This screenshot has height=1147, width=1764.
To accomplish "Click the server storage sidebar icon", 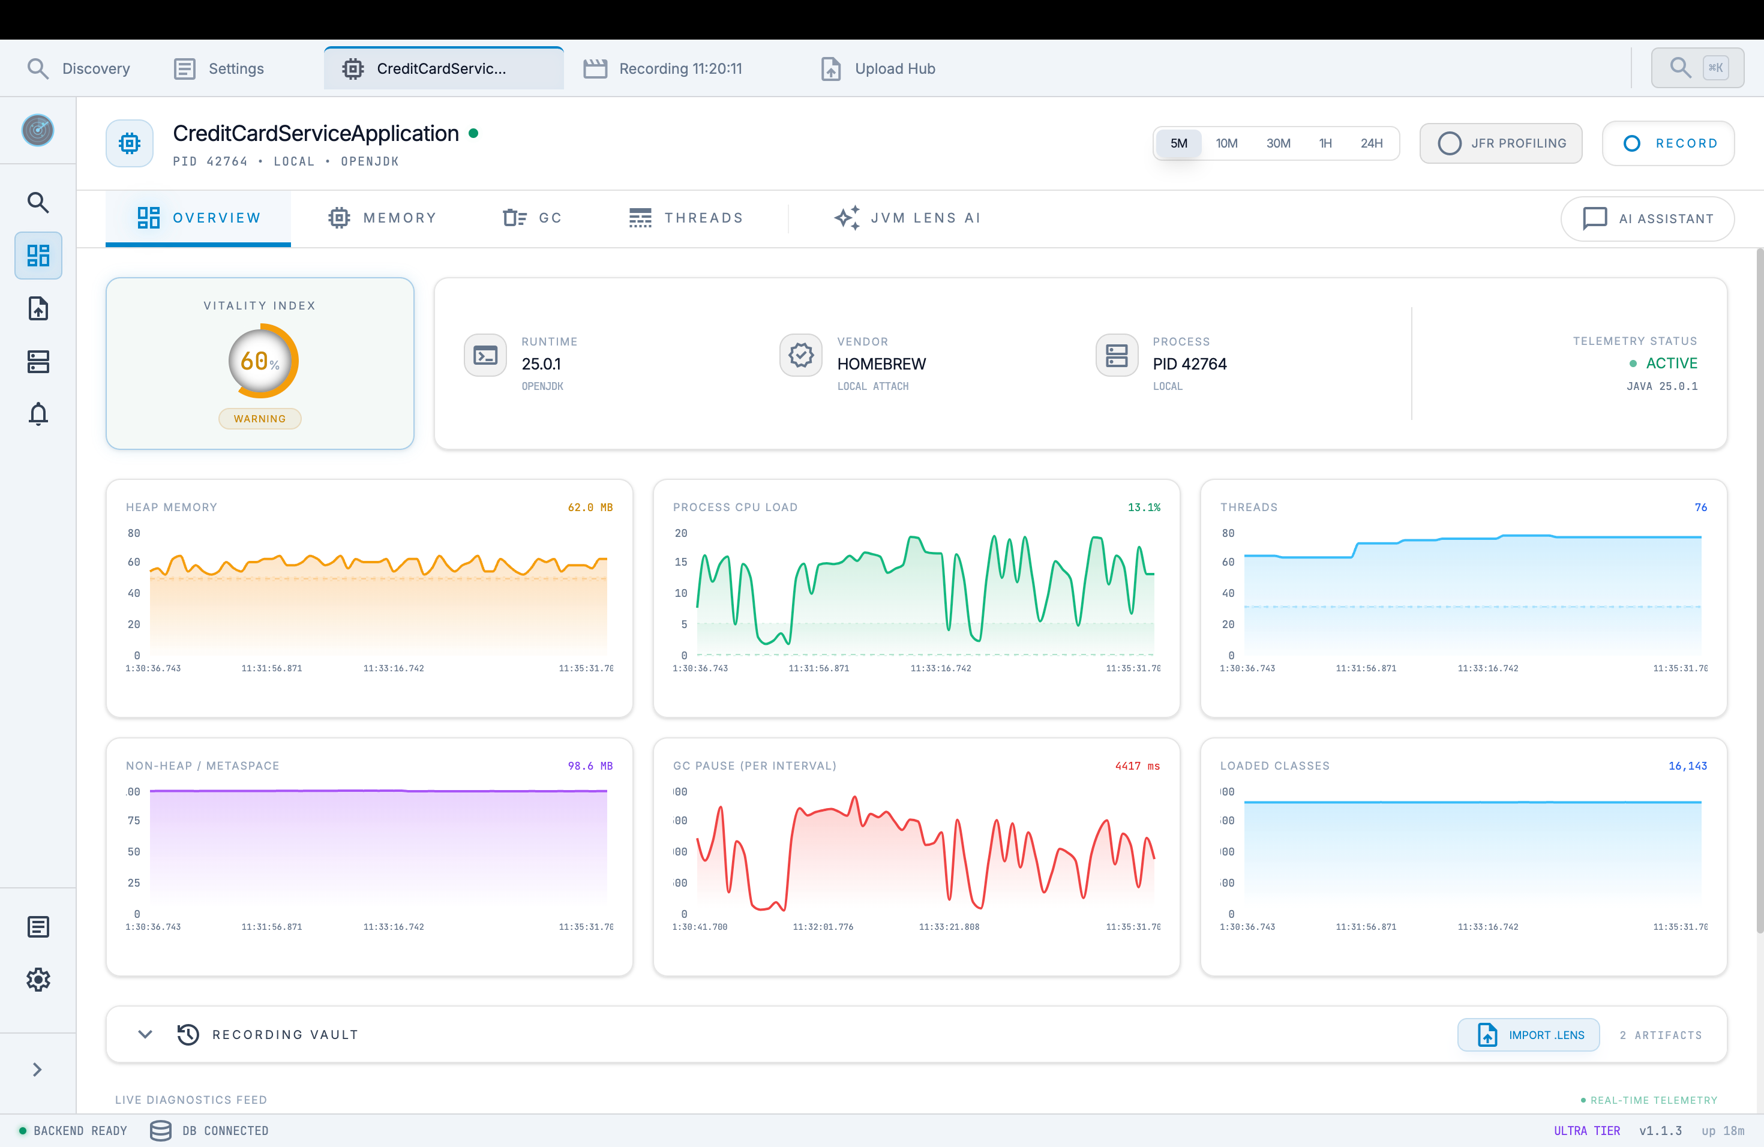I will click(x=38, y=362).
